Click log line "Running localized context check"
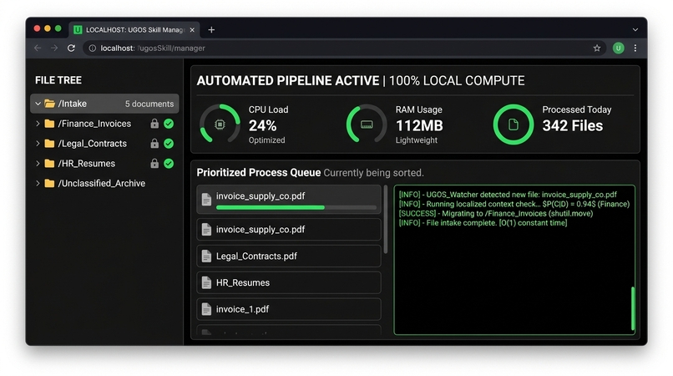Image resolution: width=673 pixels, height=376 pixels. (x=514, y=204)
